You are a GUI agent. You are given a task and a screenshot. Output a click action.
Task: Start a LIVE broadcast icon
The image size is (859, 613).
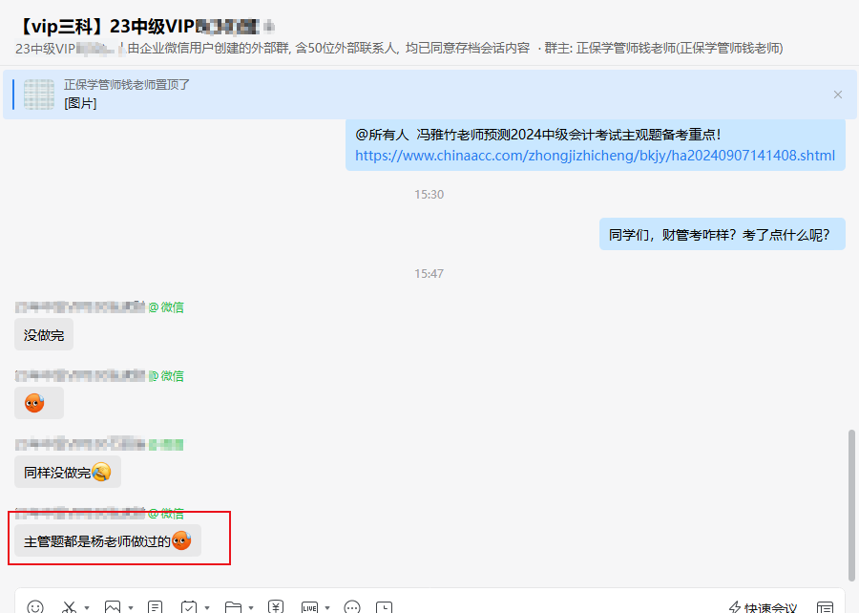309,607
